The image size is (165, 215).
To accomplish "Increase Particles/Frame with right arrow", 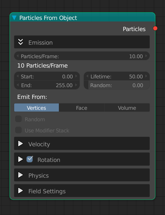I will pos(146,56).
